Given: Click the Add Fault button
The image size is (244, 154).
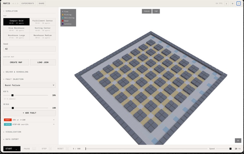Looking at the screenshot, I should pyautogui.click(x=29, y=113).
